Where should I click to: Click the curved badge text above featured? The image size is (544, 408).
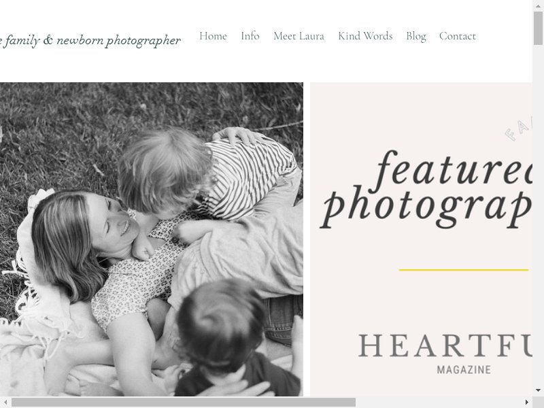pos(518,130)
